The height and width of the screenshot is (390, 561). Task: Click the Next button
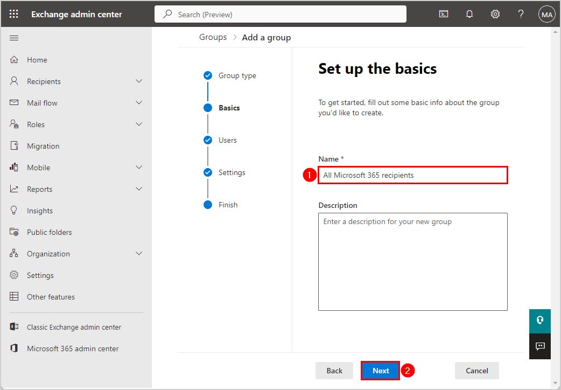tap(380, 371)
